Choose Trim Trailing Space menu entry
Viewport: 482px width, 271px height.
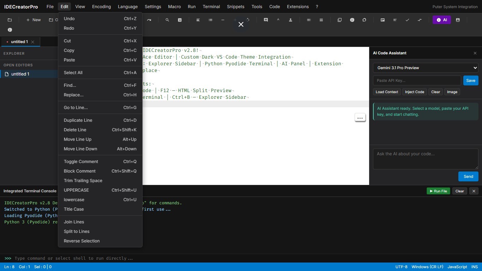(x=100, y=181)
